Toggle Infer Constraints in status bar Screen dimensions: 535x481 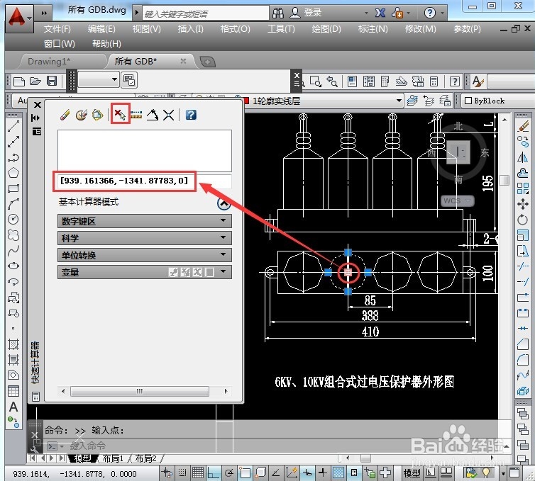[x=167, y=472]
